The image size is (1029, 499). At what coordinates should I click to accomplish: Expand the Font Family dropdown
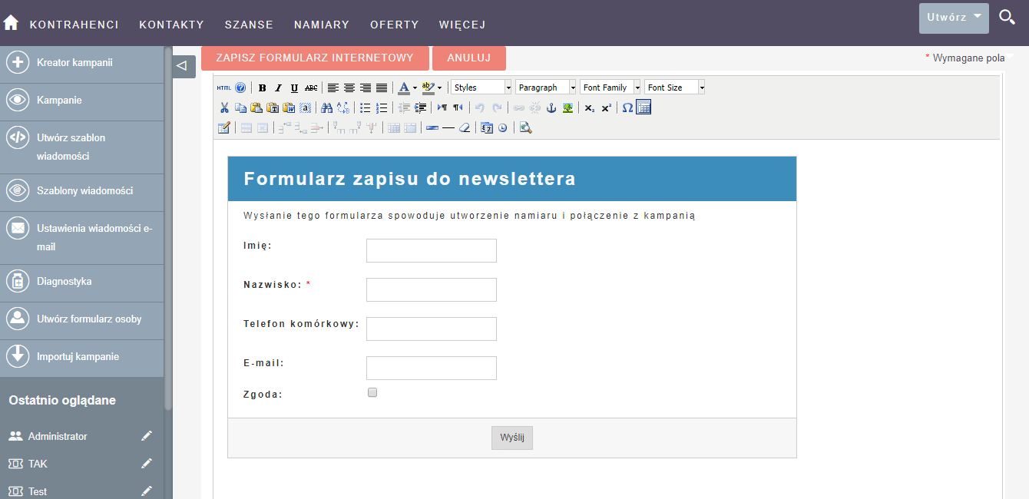click(610, 88)
